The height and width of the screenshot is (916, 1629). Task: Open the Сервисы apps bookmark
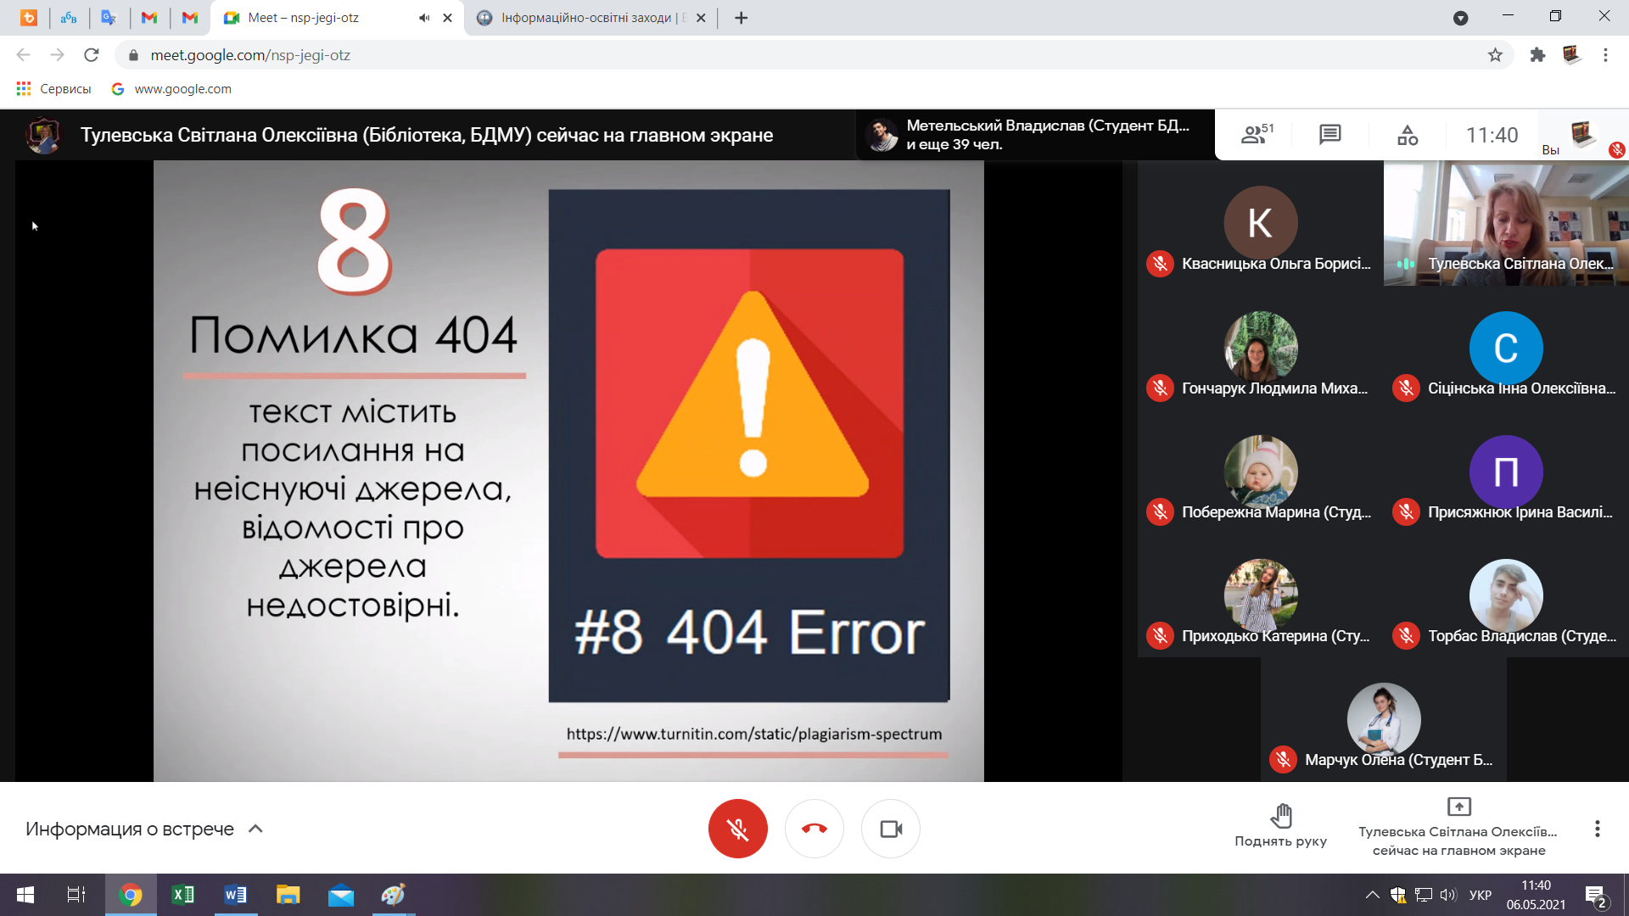tap(53, 89)
